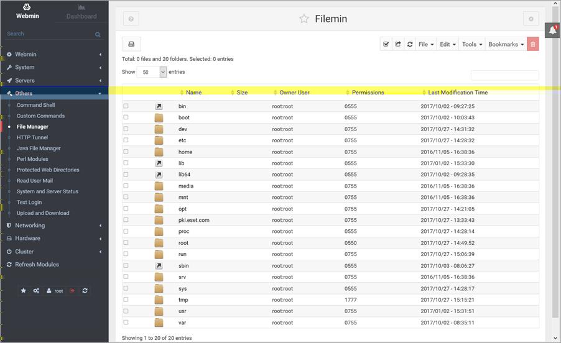Expand the Servers sidebar category
This screenshot has width=561, height=343.
(x=54, y=80)
